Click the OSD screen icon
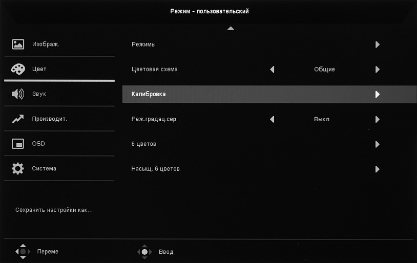Image resolution: width=417 pixels, height=263 pixels. pos(18,144)
